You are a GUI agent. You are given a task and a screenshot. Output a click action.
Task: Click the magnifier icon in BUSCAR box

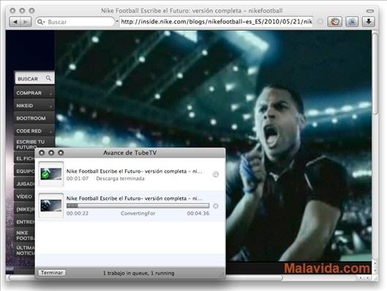[48, 78]
